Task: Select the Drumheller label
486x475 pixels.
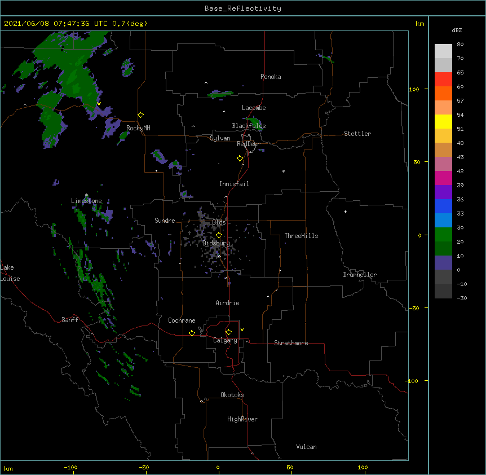Action: 360,275
